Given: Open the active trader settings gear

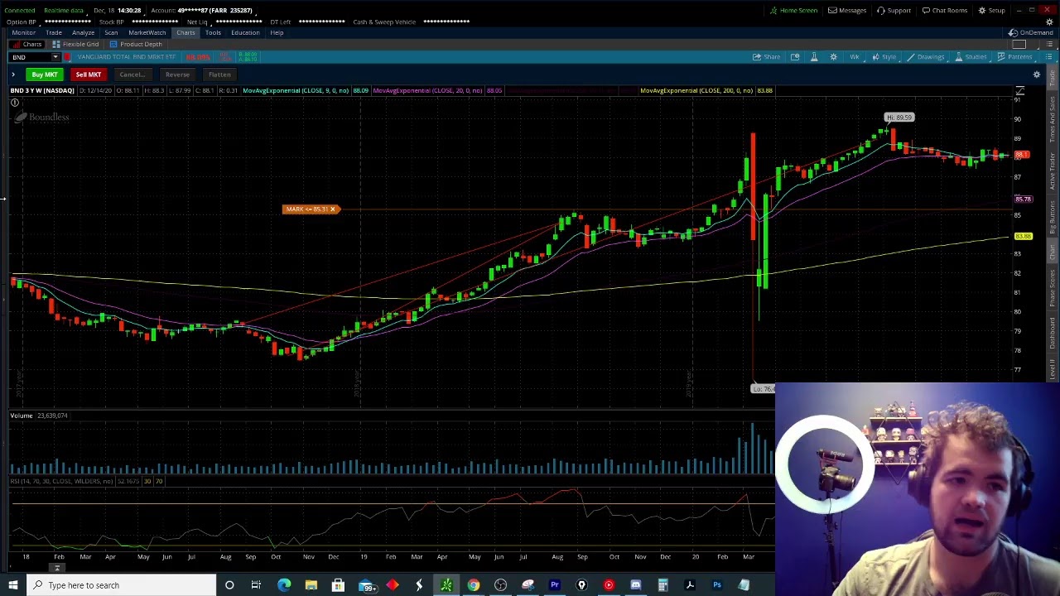Looking at the screenshot, I should [x=1036, y=74].
